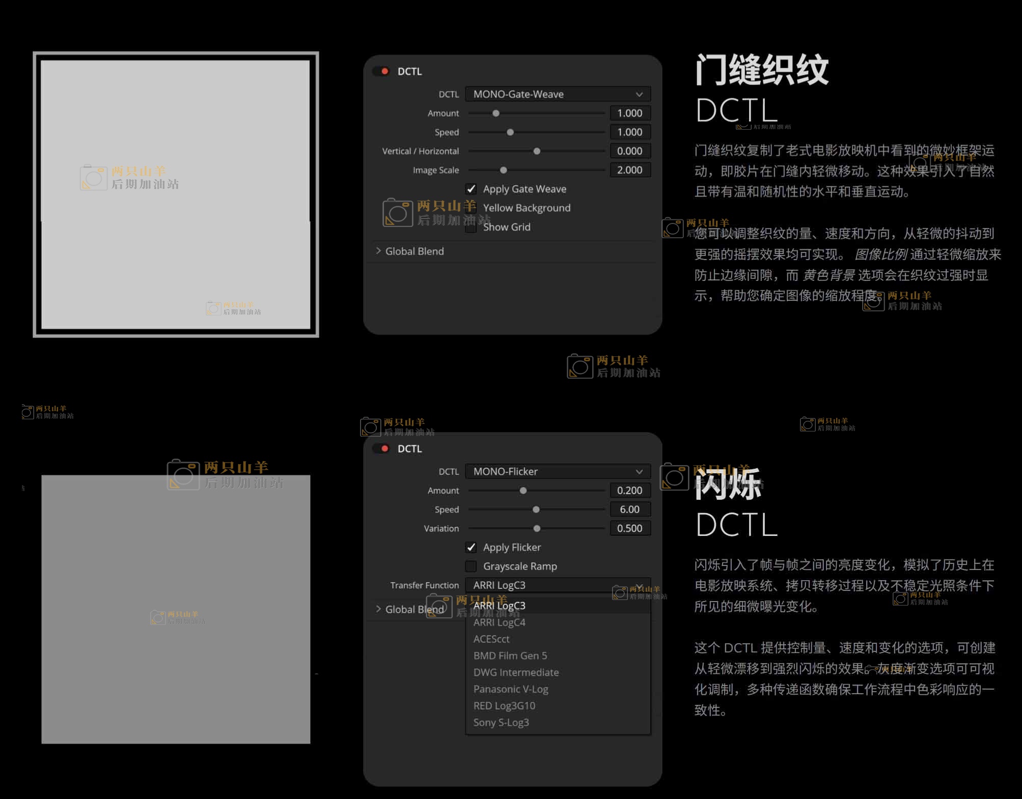Choose DWG Intermediate in dropdown list
Viewport: 1022px width, 799px height.
(516, 673)
